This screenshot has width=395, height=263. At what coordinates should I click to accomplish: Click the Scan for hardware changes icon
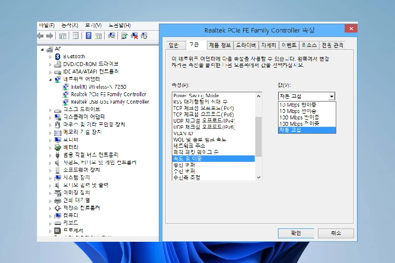[112, 36]
